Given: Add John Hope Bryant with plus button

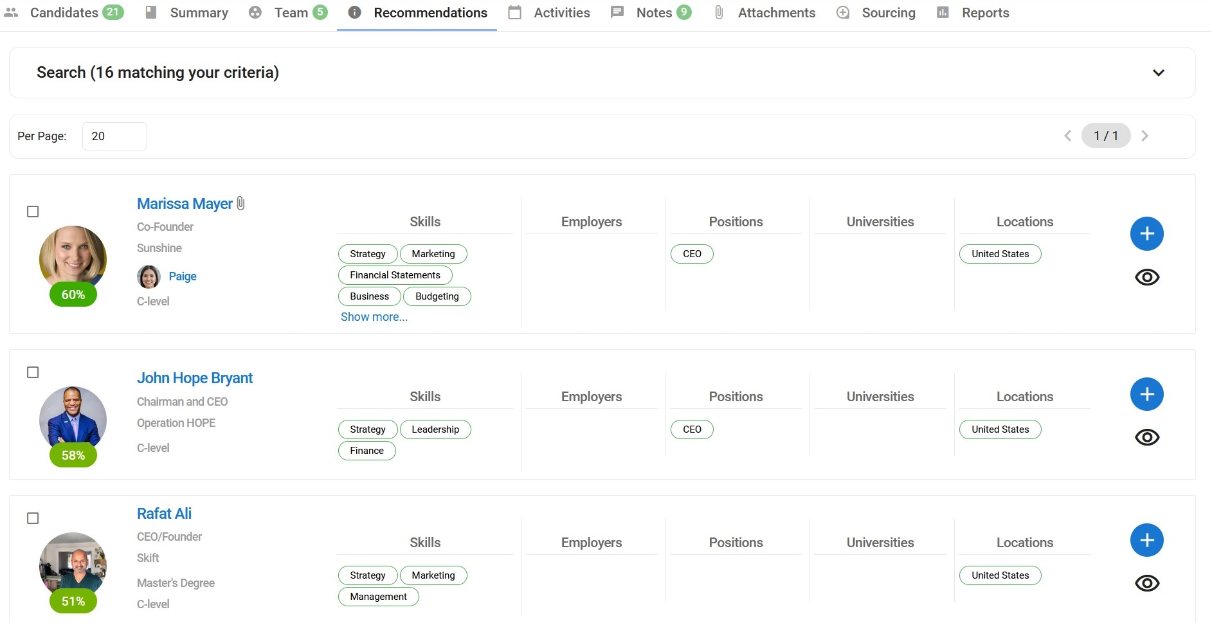Looking at the screenshot, I should [x=1146, y=394].
